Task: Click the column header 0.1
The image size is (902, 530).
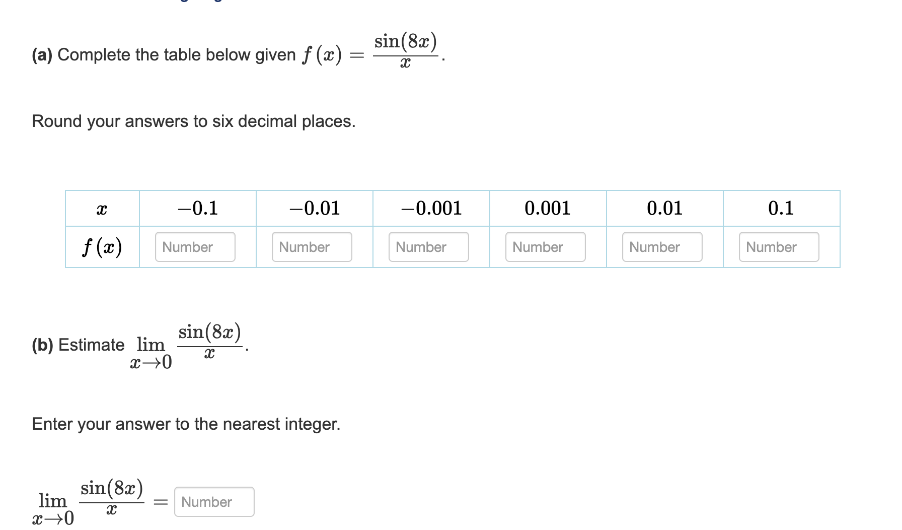Action: (x=781, y=208)
